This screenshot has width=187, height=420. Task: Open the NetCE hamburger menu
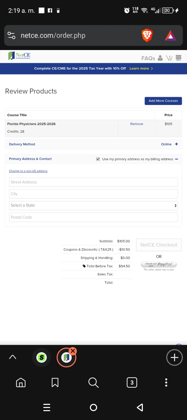point(178,58)
